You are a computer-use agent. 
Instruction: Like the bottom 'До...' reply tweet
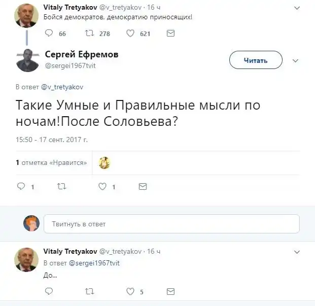[x=130, y=291]
